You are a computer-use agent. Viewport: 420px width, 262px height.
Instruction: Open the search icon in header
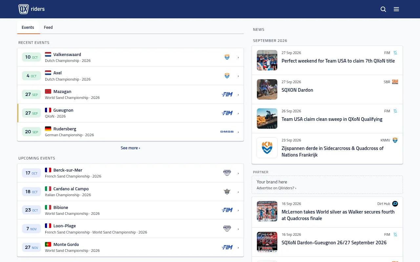[383, 9]
